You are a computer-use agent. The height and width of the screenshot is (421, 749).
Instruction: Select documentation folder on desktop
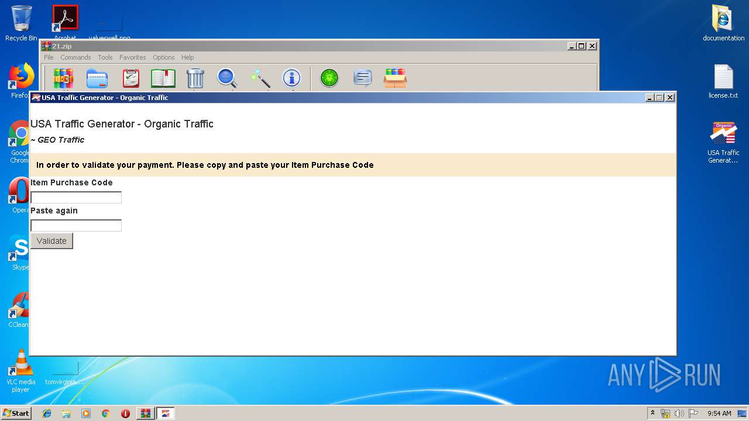tap(723, 23)
